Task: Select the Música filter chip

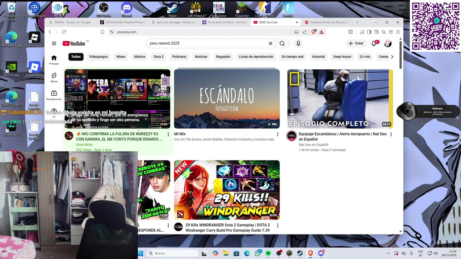Action: pyautogui.click(x=140, y=57)
